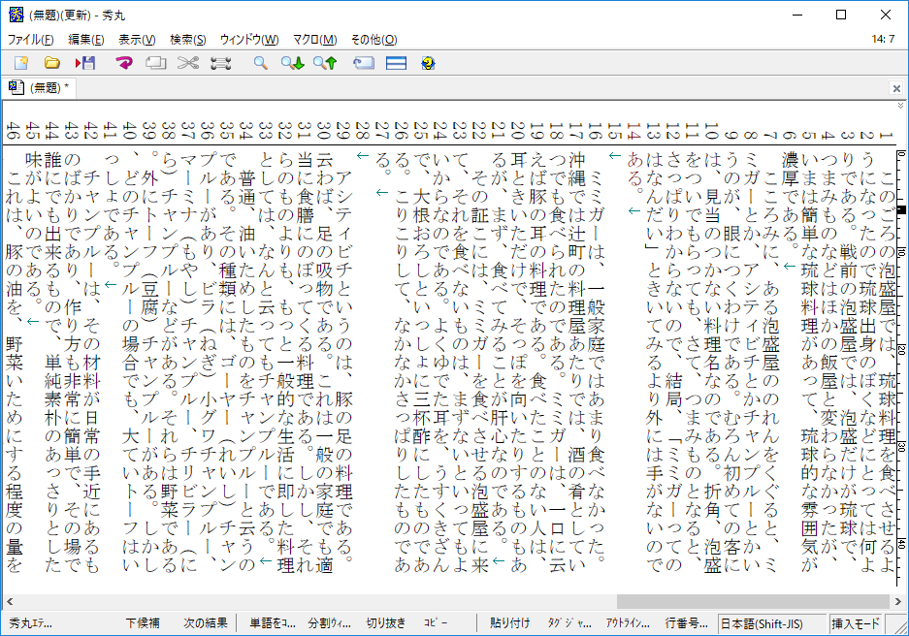Viewport: 909px width, 636px height.
Task: Split the window using the blue split icon
Action: pyautogui.click(x=396, y=63)
